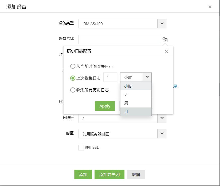
Task: Close the 历史日志配置 popup
Action: coord(167,52)
